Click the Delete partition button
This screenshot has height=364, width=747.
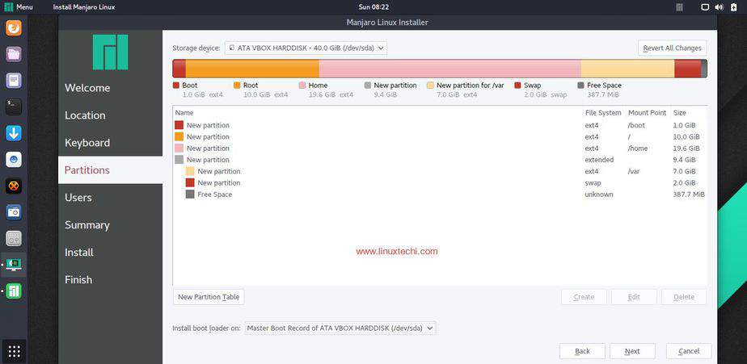coord(684,297)
